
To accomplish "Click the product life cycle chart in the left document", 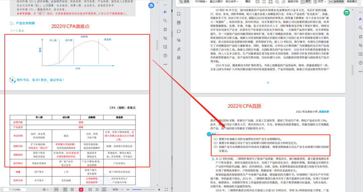I will coord(76,53).
